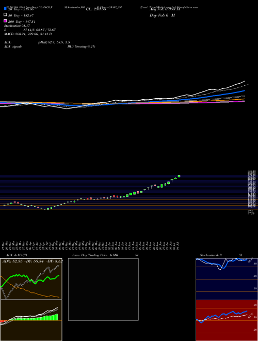Click the 'ADX & MACD' panel title
Viewport: 258px width, 341px height.
pos(17,255)
